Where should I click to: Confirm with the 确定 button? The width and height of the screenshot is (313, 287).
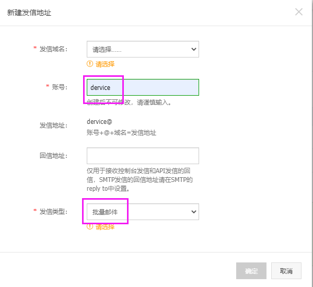coord(251,271)
